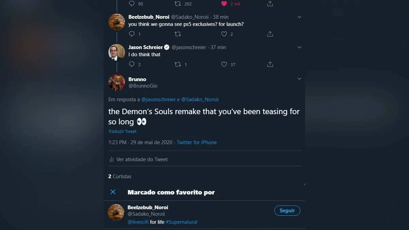The image size is (409, 230).
Task: Reply to Jason Schreier's tweet
Action: tap(132, 64)
